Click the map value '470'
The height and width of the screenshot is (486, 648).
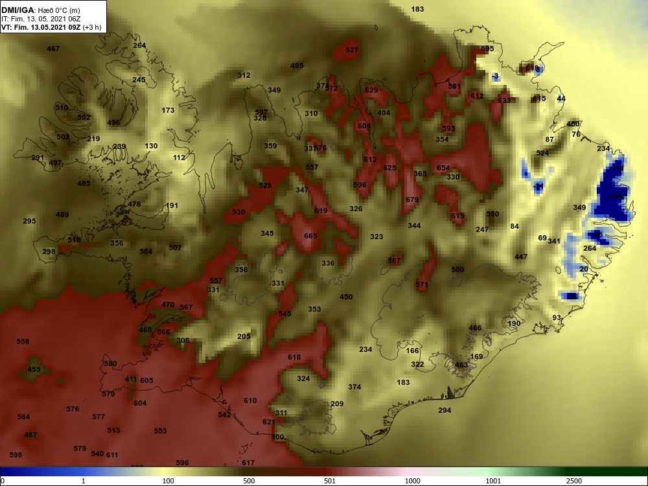(x=167, y=305)
